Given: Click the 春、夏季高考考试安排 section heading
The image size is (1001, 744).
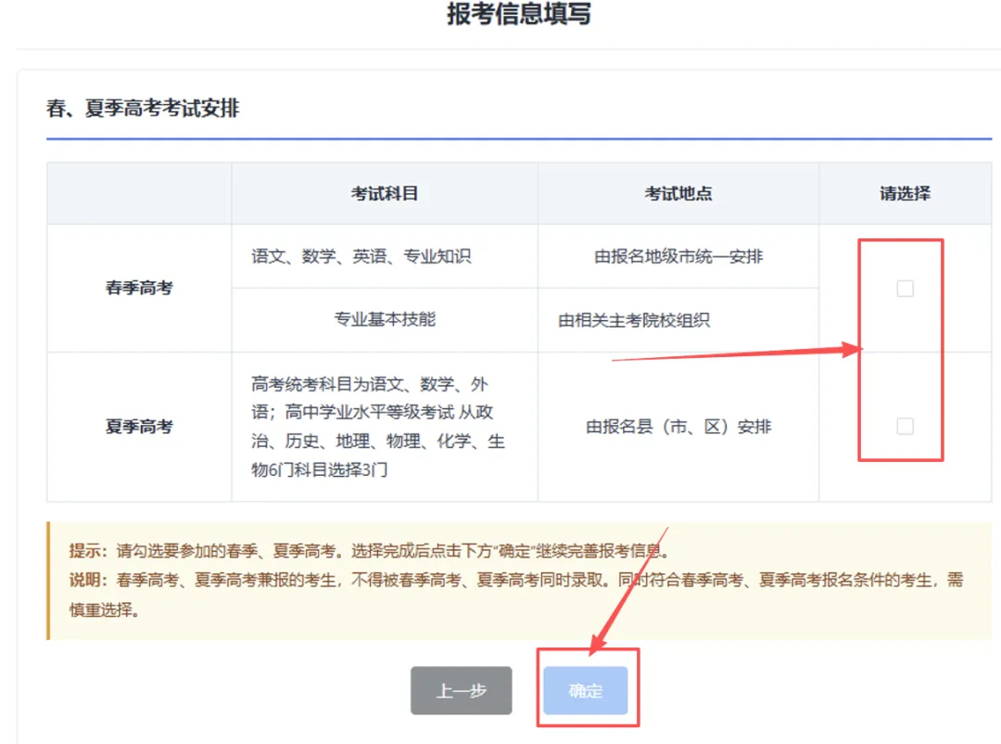Looking at the screenshot, I should tap(143, 108).
